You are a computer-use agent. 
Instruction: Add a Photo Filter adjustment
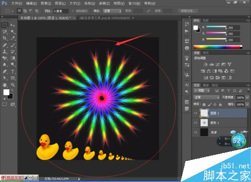(220, 71)
